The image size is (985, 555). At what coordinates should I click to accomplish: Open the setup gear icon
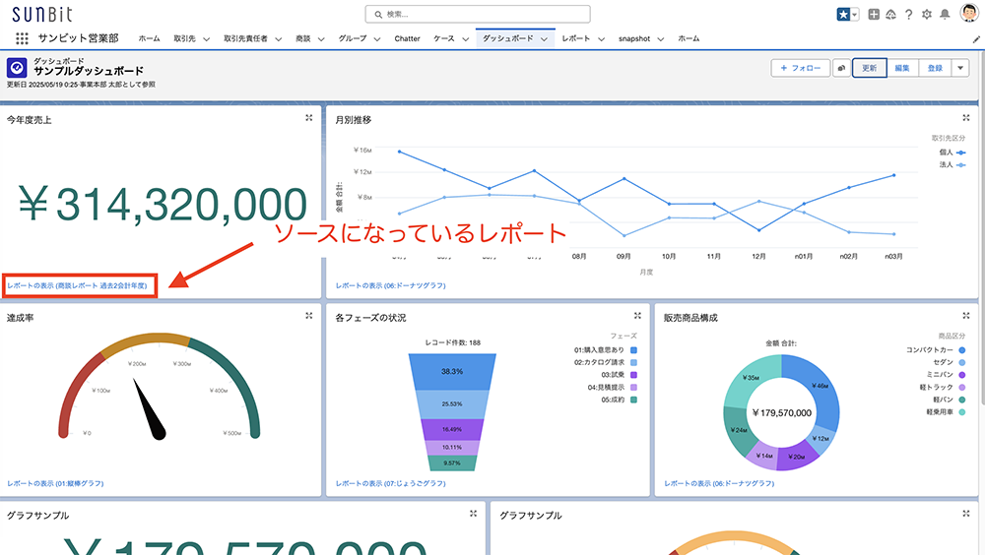pyautogui.click(x=927, y=14)
